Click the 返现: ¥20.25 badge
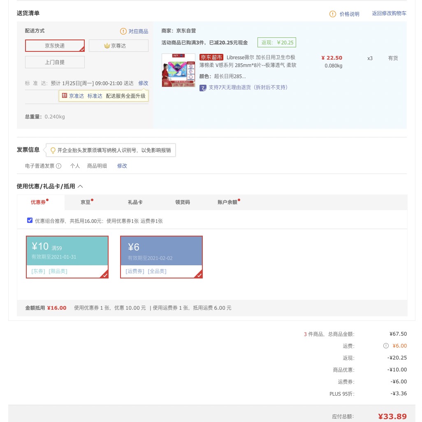422x422 pixels. [x=277, y=42]
